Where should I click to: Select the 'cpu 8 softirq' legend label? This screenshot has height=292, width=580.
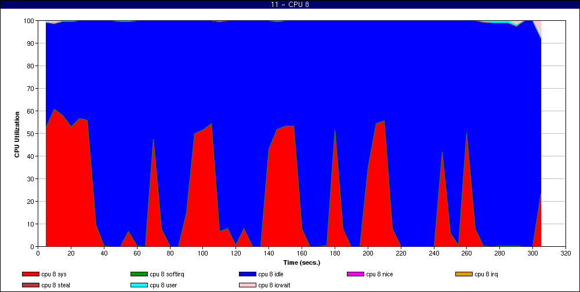[167, 274]
